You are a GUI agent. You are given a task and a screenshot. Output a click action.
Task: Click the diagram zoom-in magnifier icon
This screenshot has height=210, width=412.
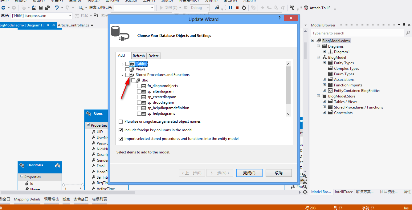point(305,176)
